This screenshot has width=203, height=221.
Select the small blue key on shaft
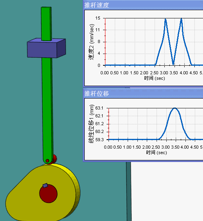pyautogui.click(x=45, y=185)
